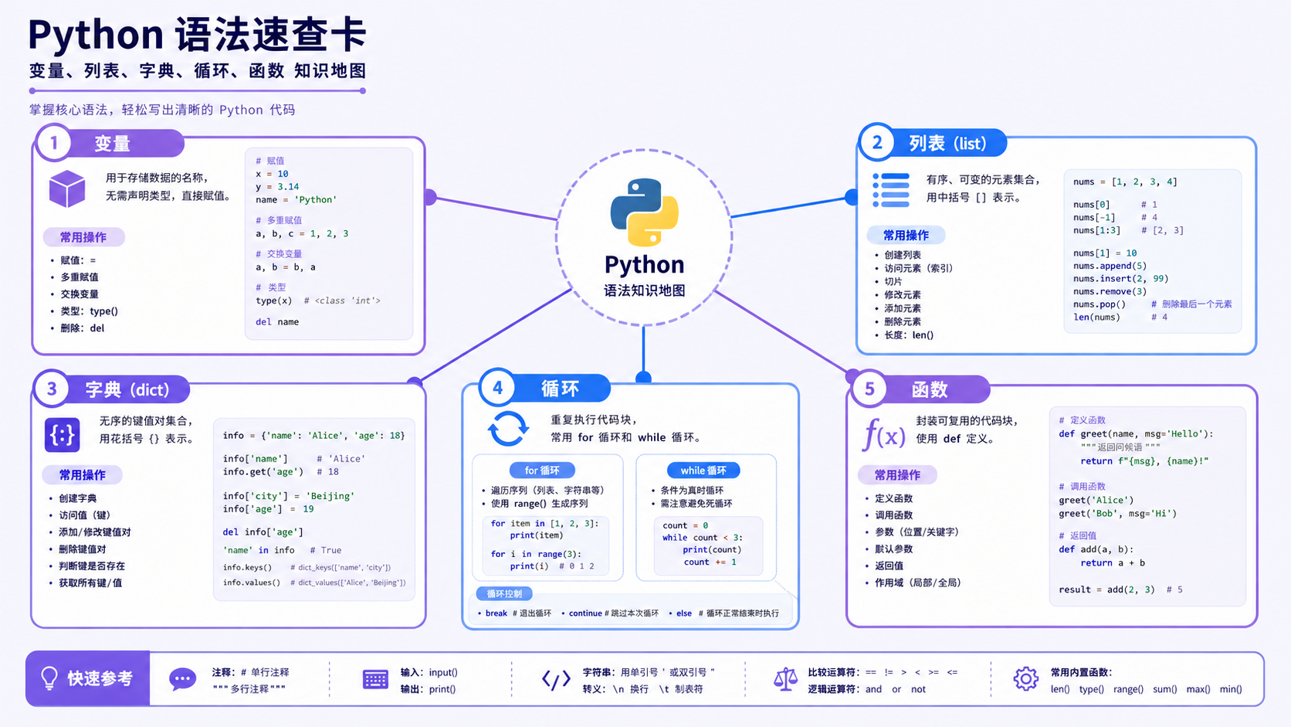Click the blue bulleted-list icon in 列表 section
This screenshot has height=727, width=1291.
tap(891, 190)
